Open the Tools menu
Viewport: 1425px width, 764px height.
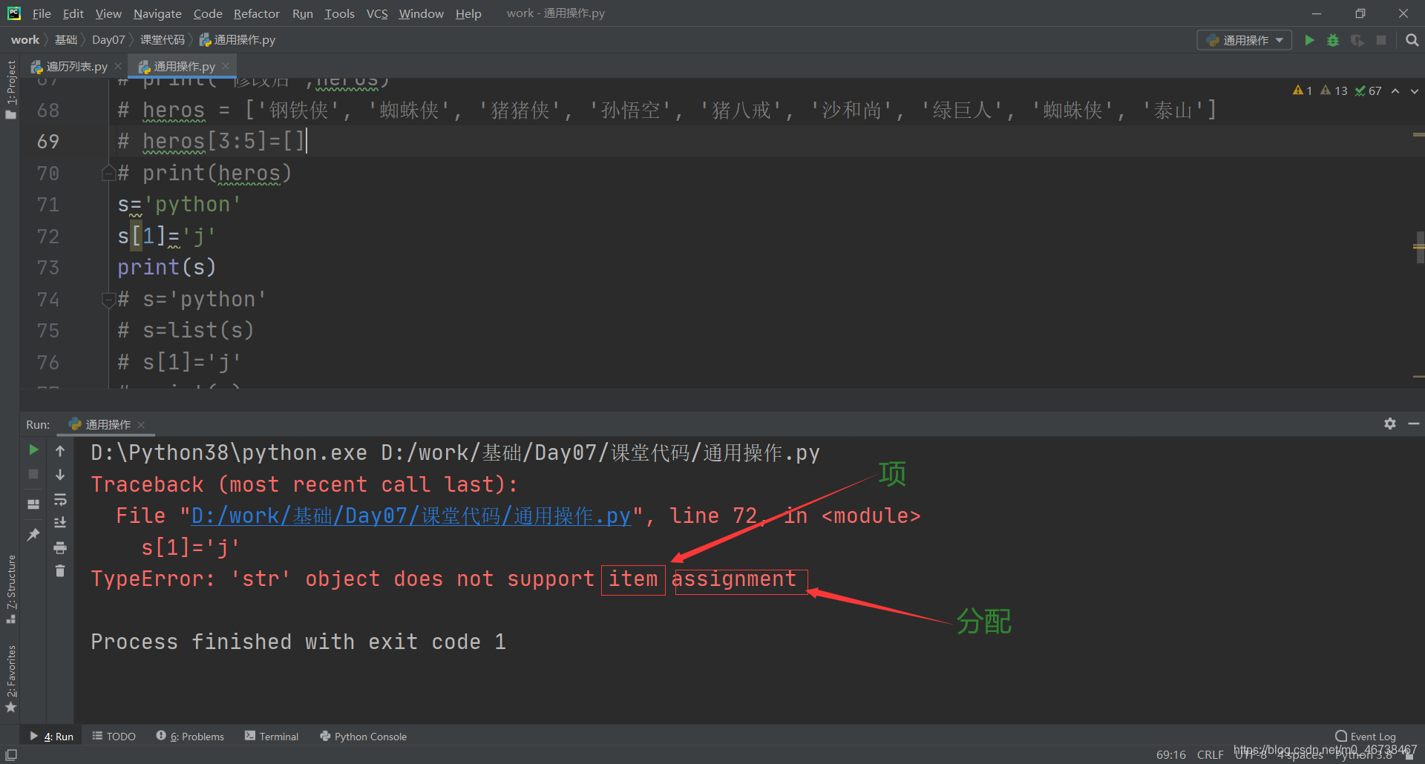[x=339, y=13]
